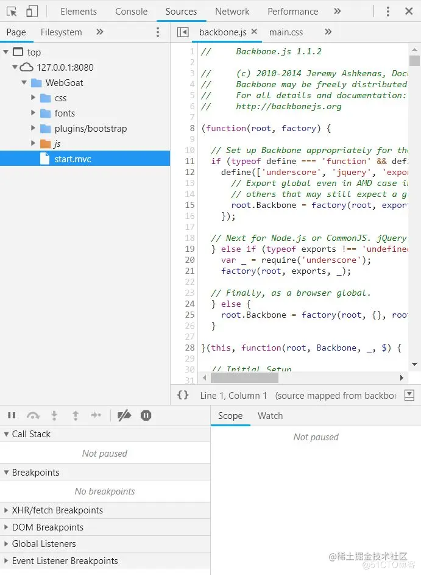The height and width of the screenshot is (575, 421).
Task: Collapse the 127.0.0.1:8080 domain node
Action: coord(15,67)
